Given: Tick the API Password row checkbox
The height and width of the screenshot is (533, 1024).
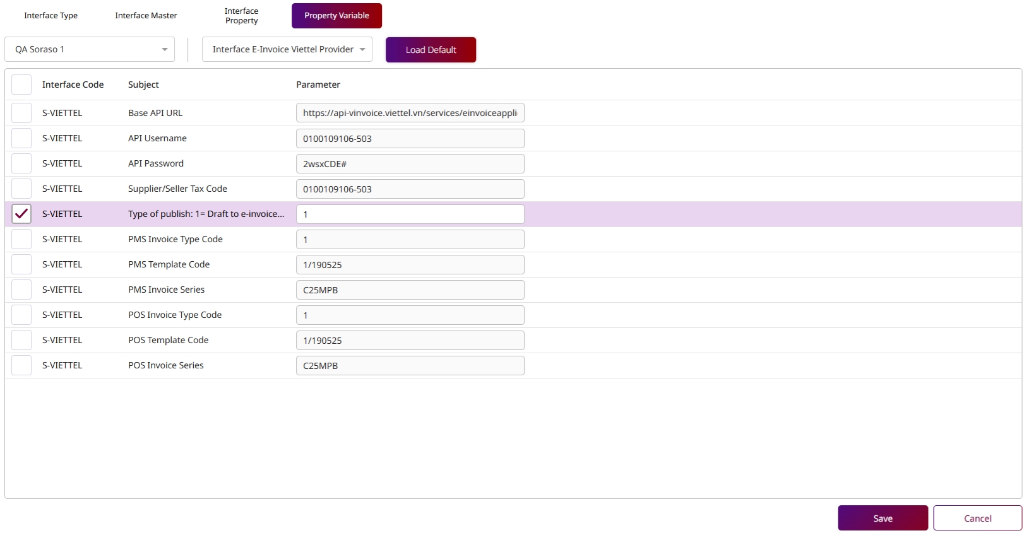Looking at the screenshot, I should 21,163.
